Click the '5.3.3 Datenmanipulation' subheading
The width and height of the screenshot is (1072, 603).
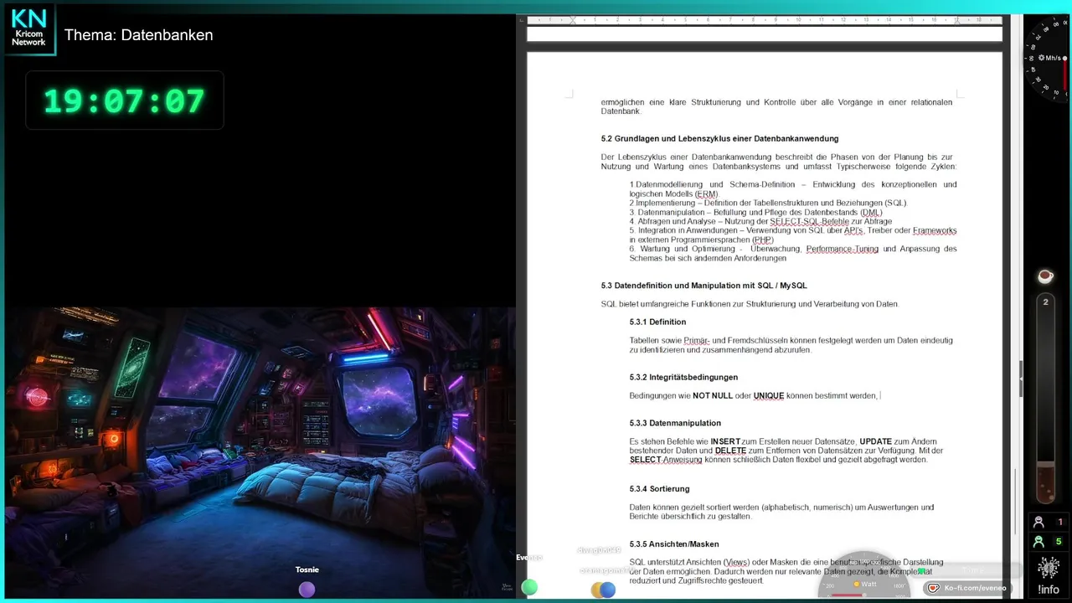coord(675,423)
